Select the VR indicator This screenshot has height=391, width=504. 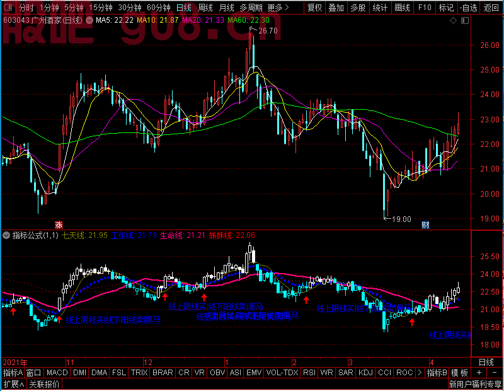[x=199, y=373]
